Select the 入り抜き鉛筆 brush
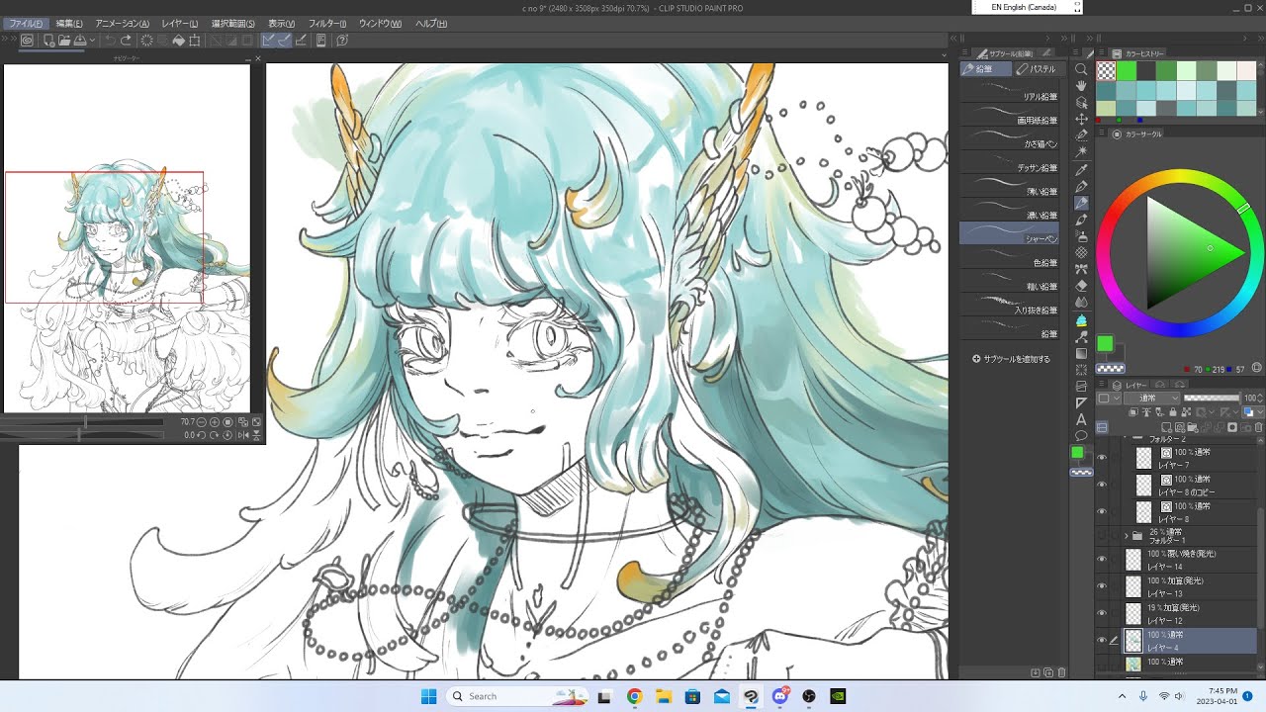Screen dimensions: 1266x712 click(x=1010, y=306)
